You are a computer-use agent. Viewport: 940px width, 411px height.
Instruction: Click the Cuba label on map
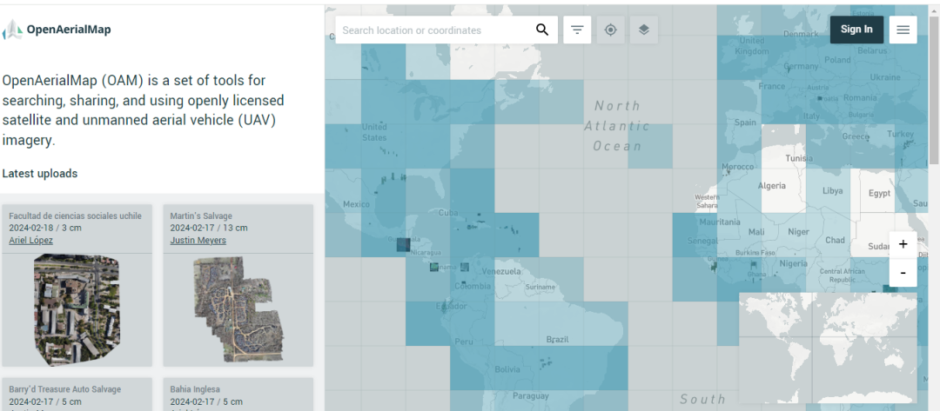click(448, 213)
